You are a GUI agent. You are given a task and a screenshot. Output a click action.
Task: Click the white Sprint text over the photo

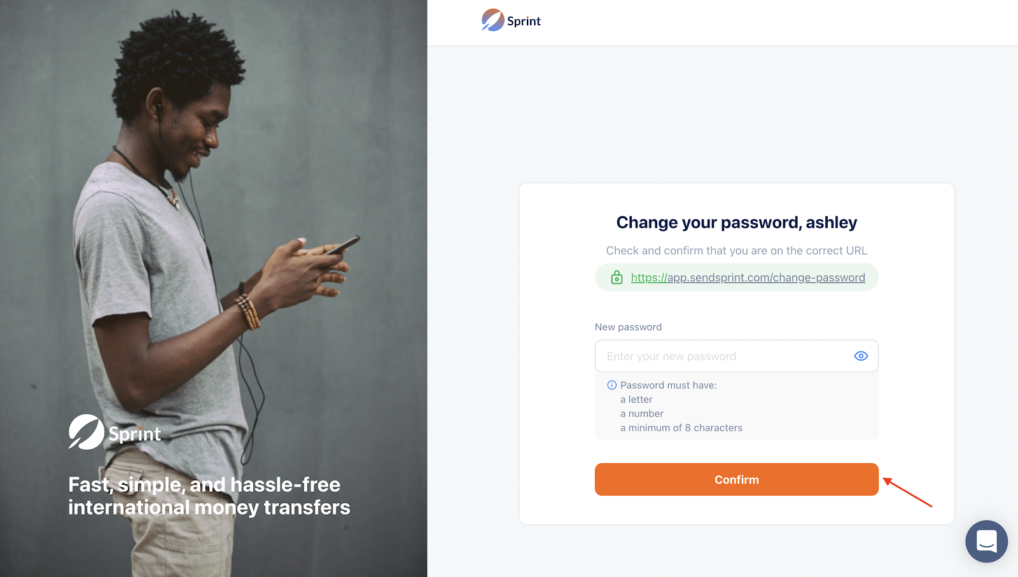pyautogui.click(x=135, y=434)
